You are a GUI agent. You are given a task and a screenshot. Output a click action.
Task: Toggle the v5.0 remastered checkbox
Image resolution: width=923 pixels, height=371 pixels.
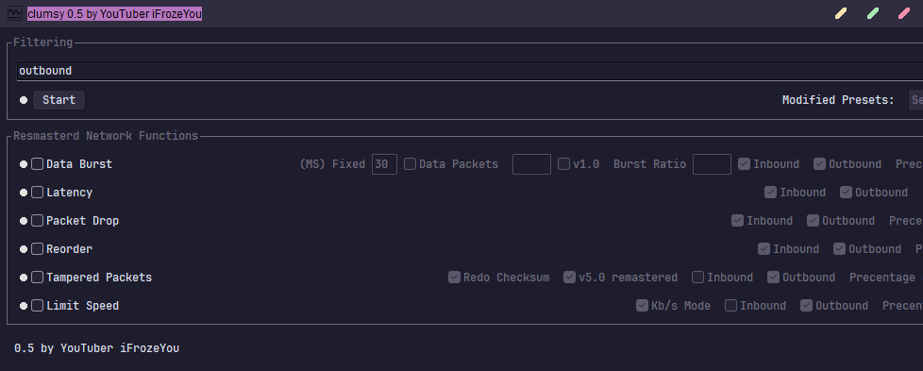[x=569, y=278]
